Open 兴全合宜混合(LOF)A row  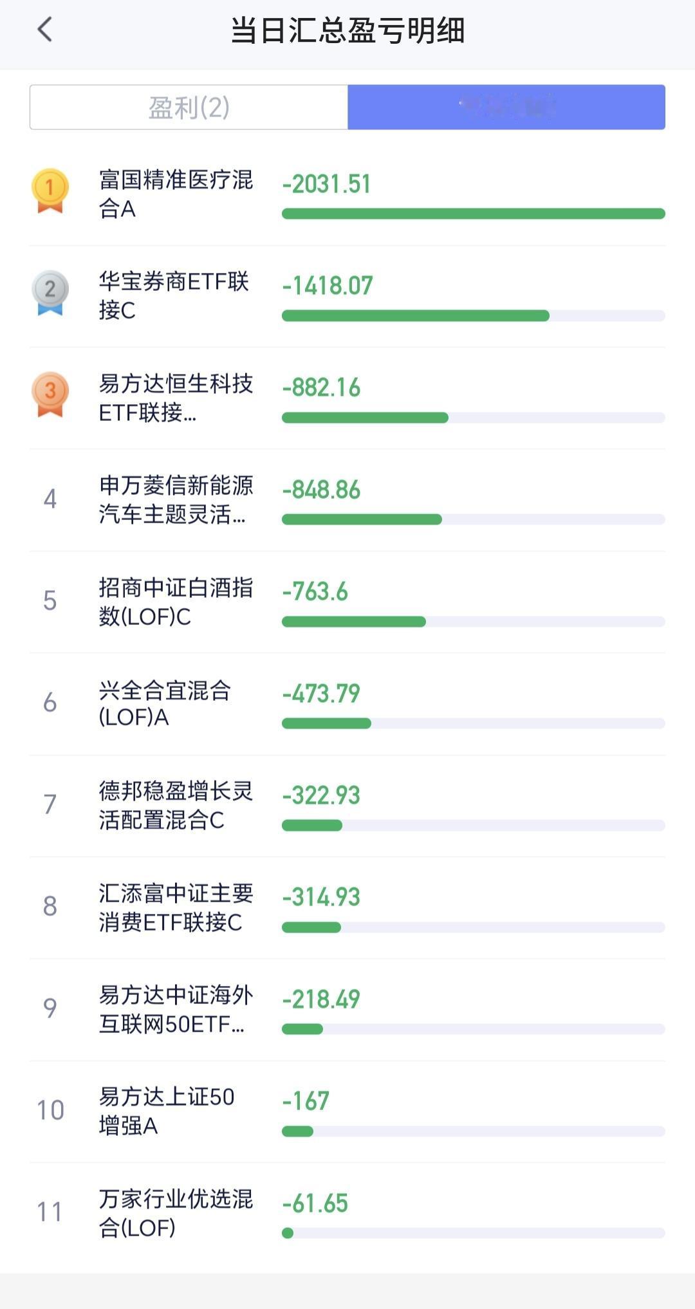coord(347,704)
